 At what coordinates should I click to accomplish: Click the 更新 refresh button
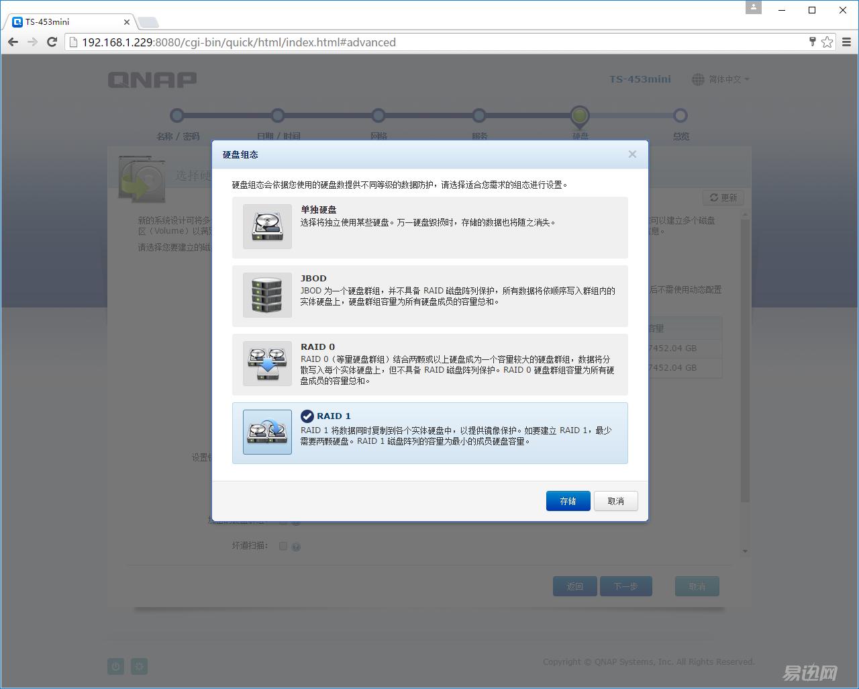[x=723, y=197]
